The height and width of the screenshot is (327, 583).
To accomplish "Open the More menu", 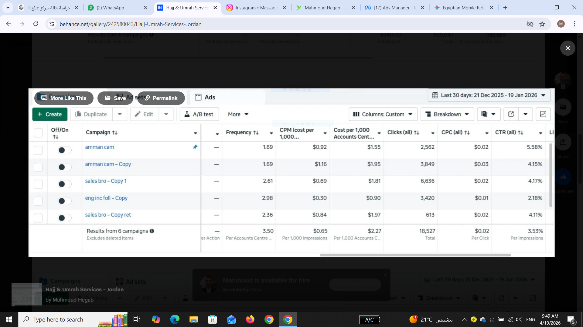I will [x=238, y=114].
